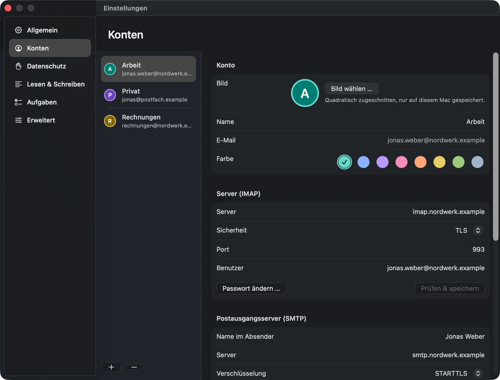This screenshot has width=500, height=380.
Task: Select the Arbeit account in list
Action: (148, 69)
